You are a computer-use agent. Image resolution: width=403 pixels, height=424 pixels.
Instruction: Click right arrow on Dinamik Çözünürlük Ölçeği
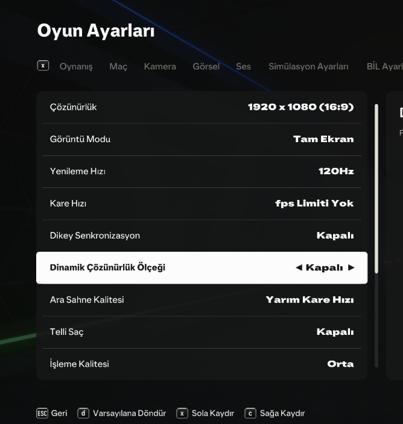(x=351, y=267)
